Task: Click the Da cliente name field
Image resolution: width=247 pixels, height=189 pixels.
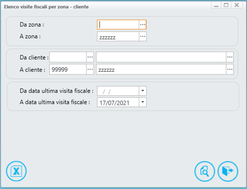Action: 161,57
